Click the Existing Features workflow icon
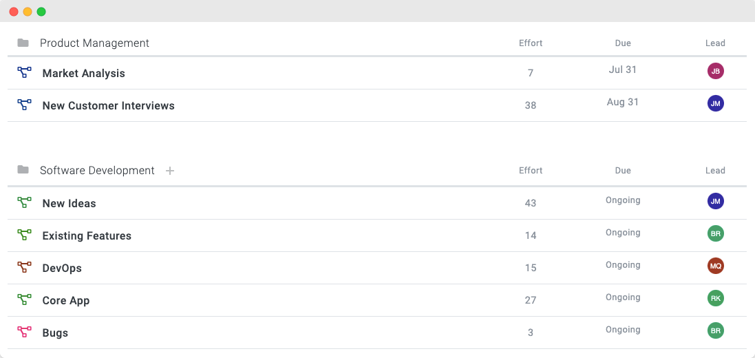The width and height of the screenshot is (755, 358). [24, 235]
